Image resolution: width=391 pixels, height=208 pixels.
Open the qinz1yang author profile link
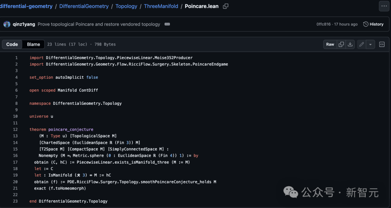pos(24,24)
